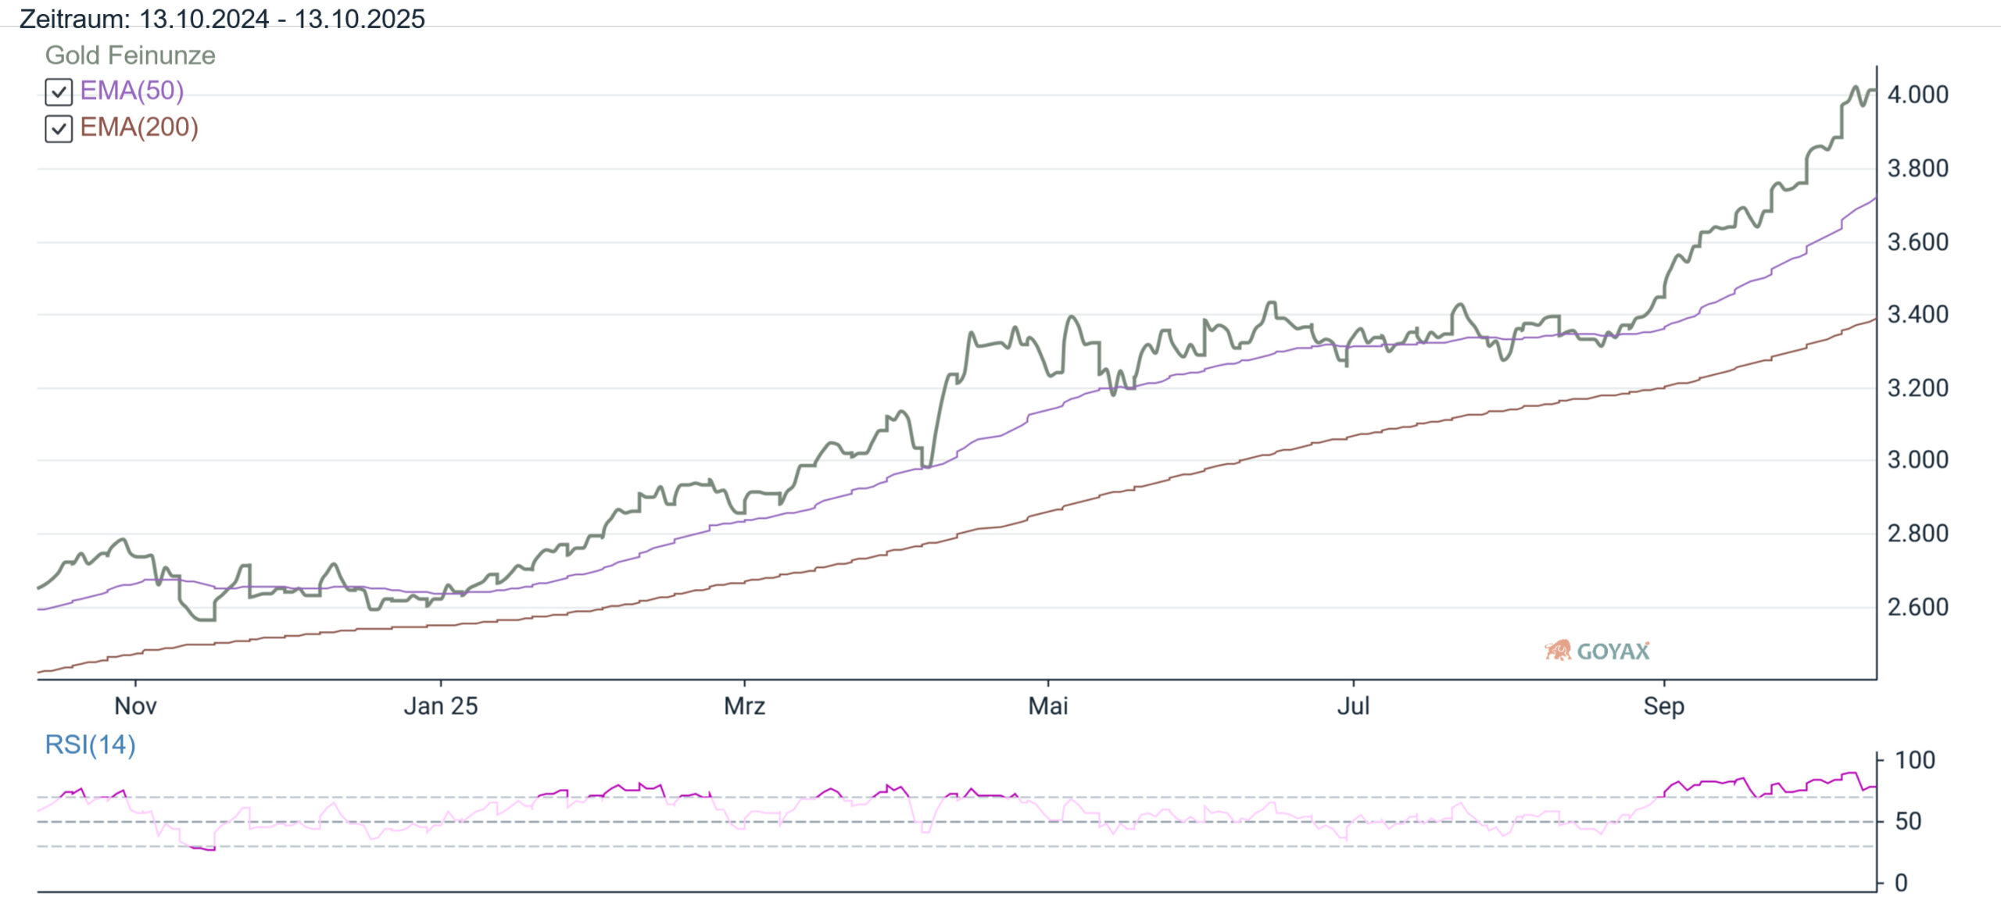Click the Nov x-axis marker
Viewport: 2001px width, 900px height.
(x=135, y=705)
